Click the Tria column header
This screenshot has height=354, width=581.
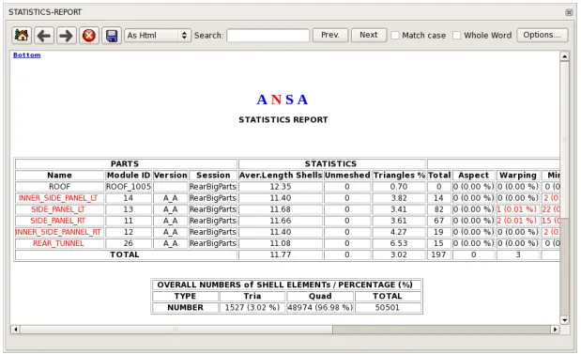click(252, 296)
